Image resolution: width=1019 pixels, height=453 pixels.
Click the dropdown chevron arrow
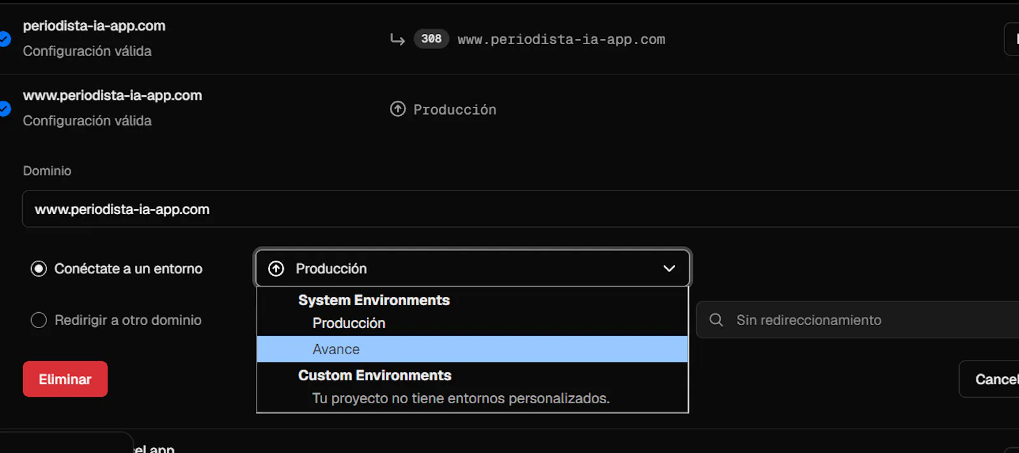click(x=669, y=268)
